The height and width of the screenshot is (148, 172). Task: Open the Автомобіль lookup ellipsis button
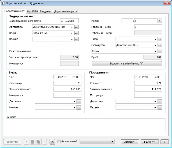pyautogui.click(x=76, y=27)
